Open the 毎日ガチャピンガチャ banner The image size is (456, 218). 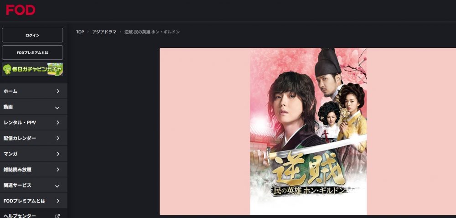click(32, 69)
